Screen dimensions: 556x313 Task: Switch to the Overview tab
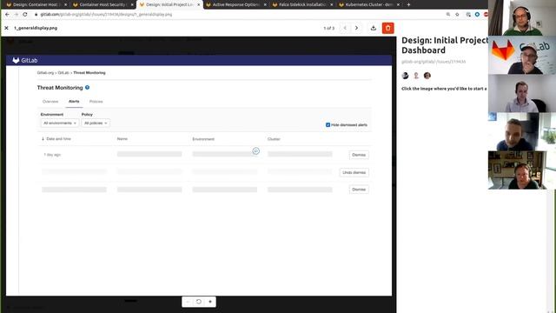50,102
